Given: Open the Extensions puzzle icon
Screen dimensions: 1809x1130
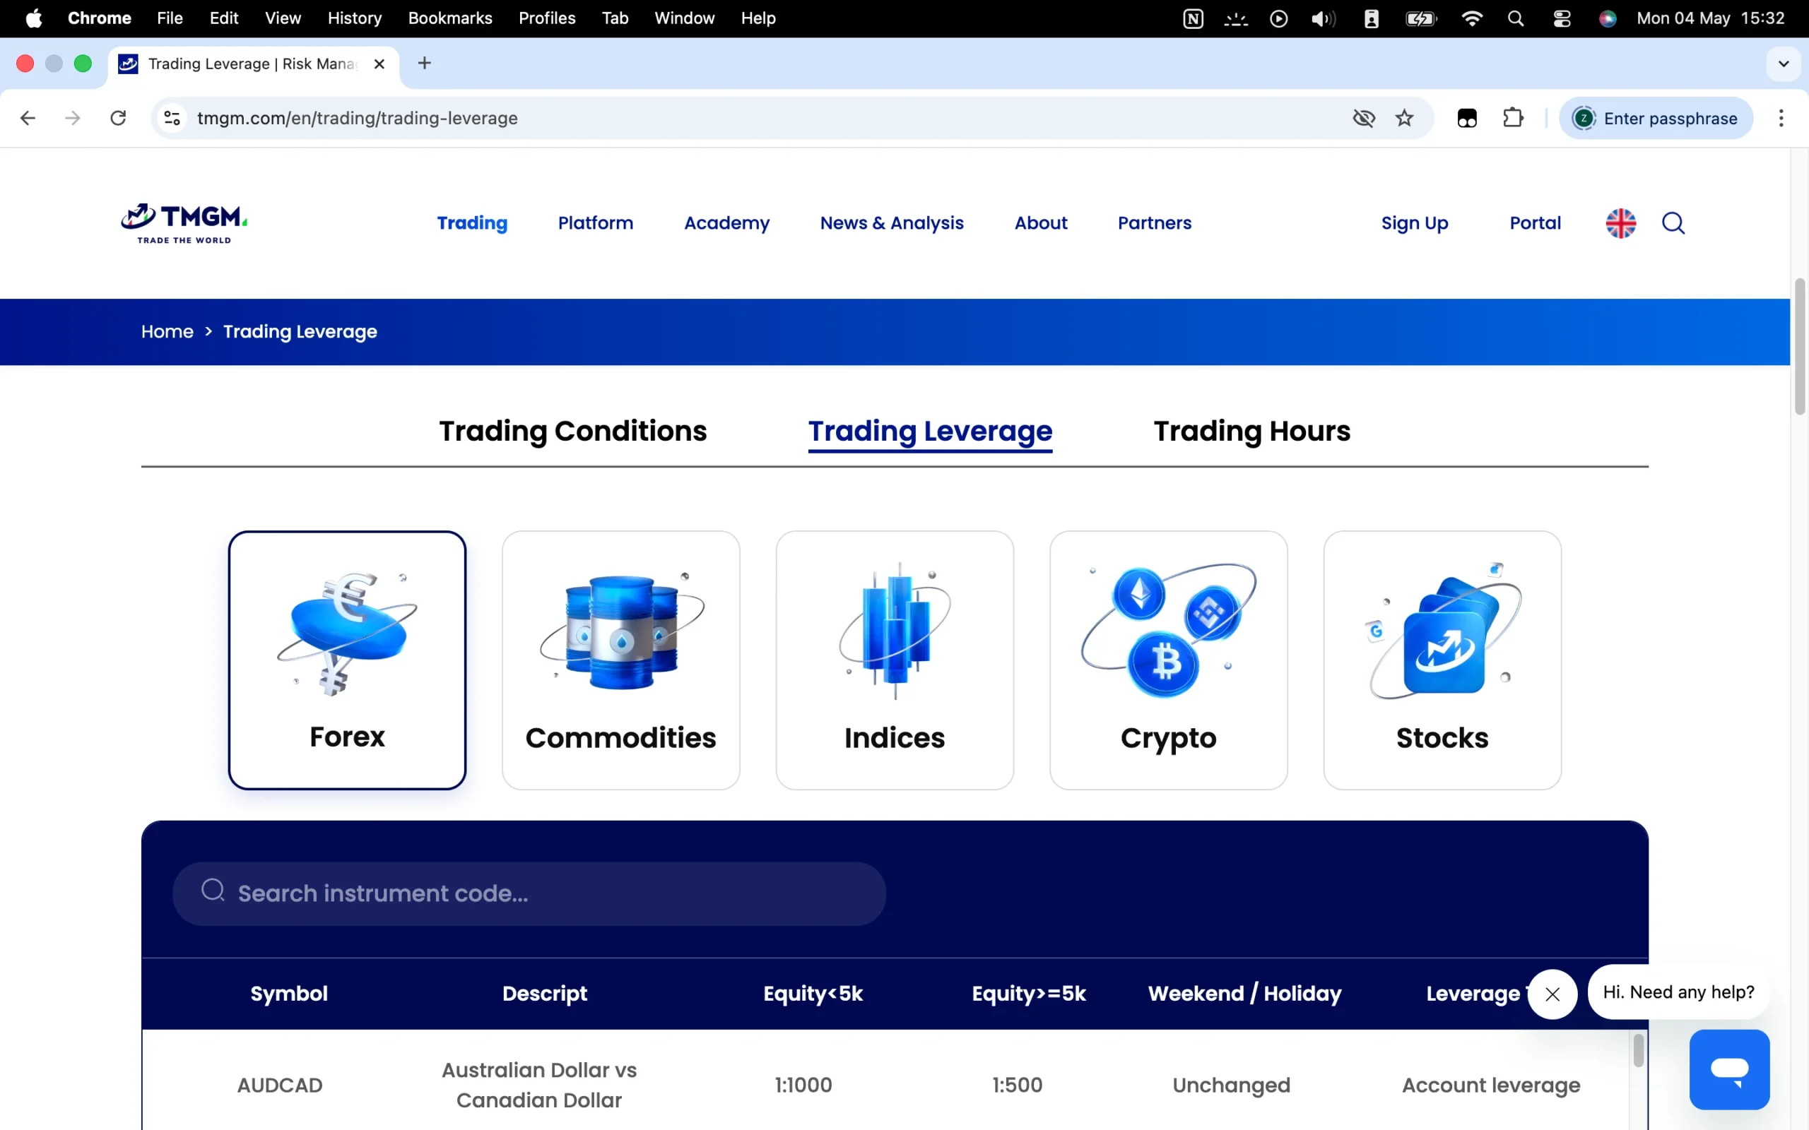Looking at the screenshot, I should click(1513, 118).
